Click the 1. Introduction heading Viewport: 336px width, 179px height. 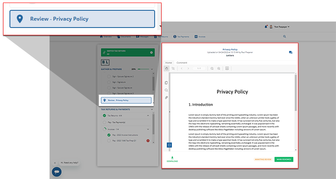click(x=201, y=105)
